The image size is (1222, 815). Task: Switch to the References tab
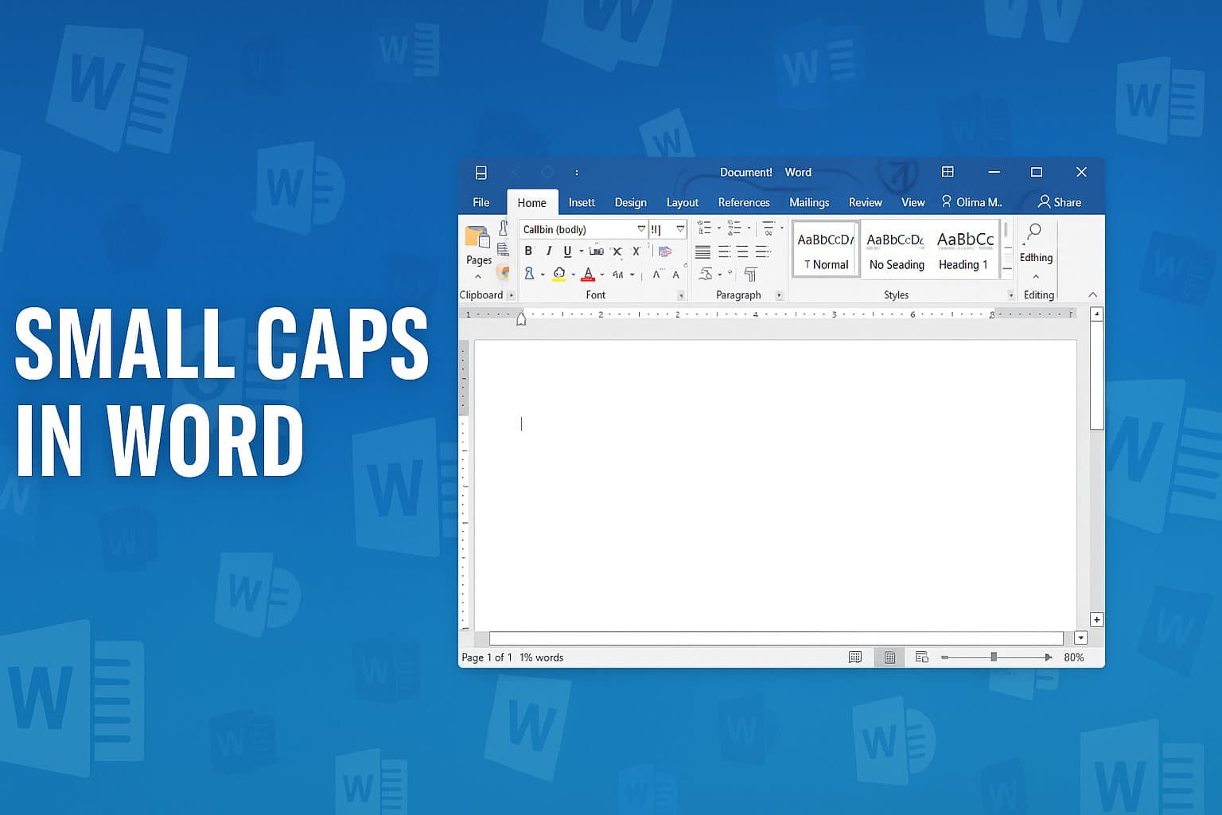pyautogui.click(x=743, y=203)
